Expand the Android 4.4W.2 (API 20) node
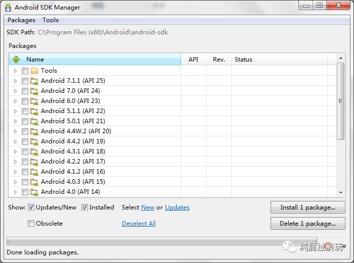354x263 pixels. (x=15, y=131)
